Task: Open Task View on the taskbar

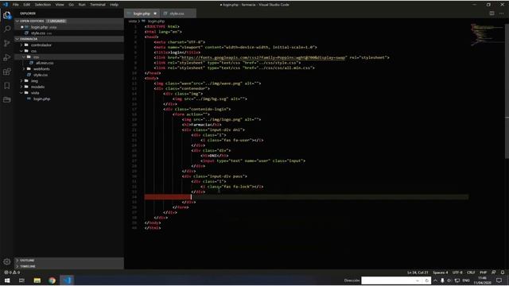Action: click(x=21, y=280)
